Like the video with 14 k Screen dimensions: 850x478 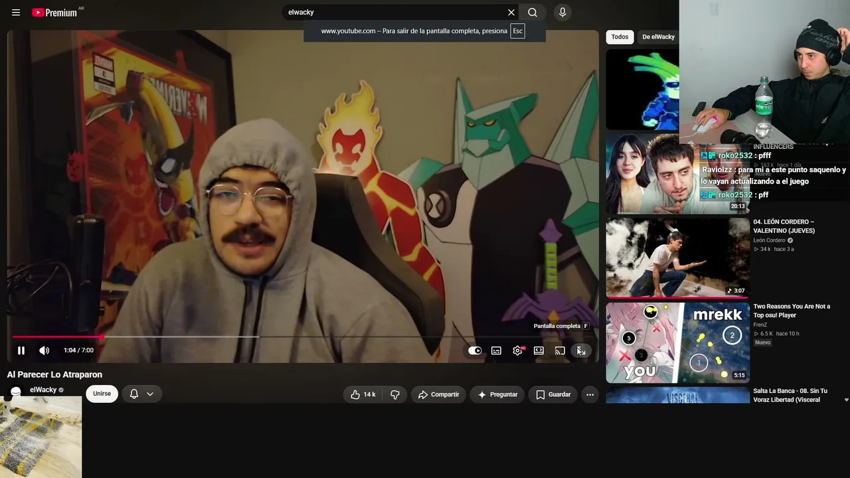click(x=363, y=394)
